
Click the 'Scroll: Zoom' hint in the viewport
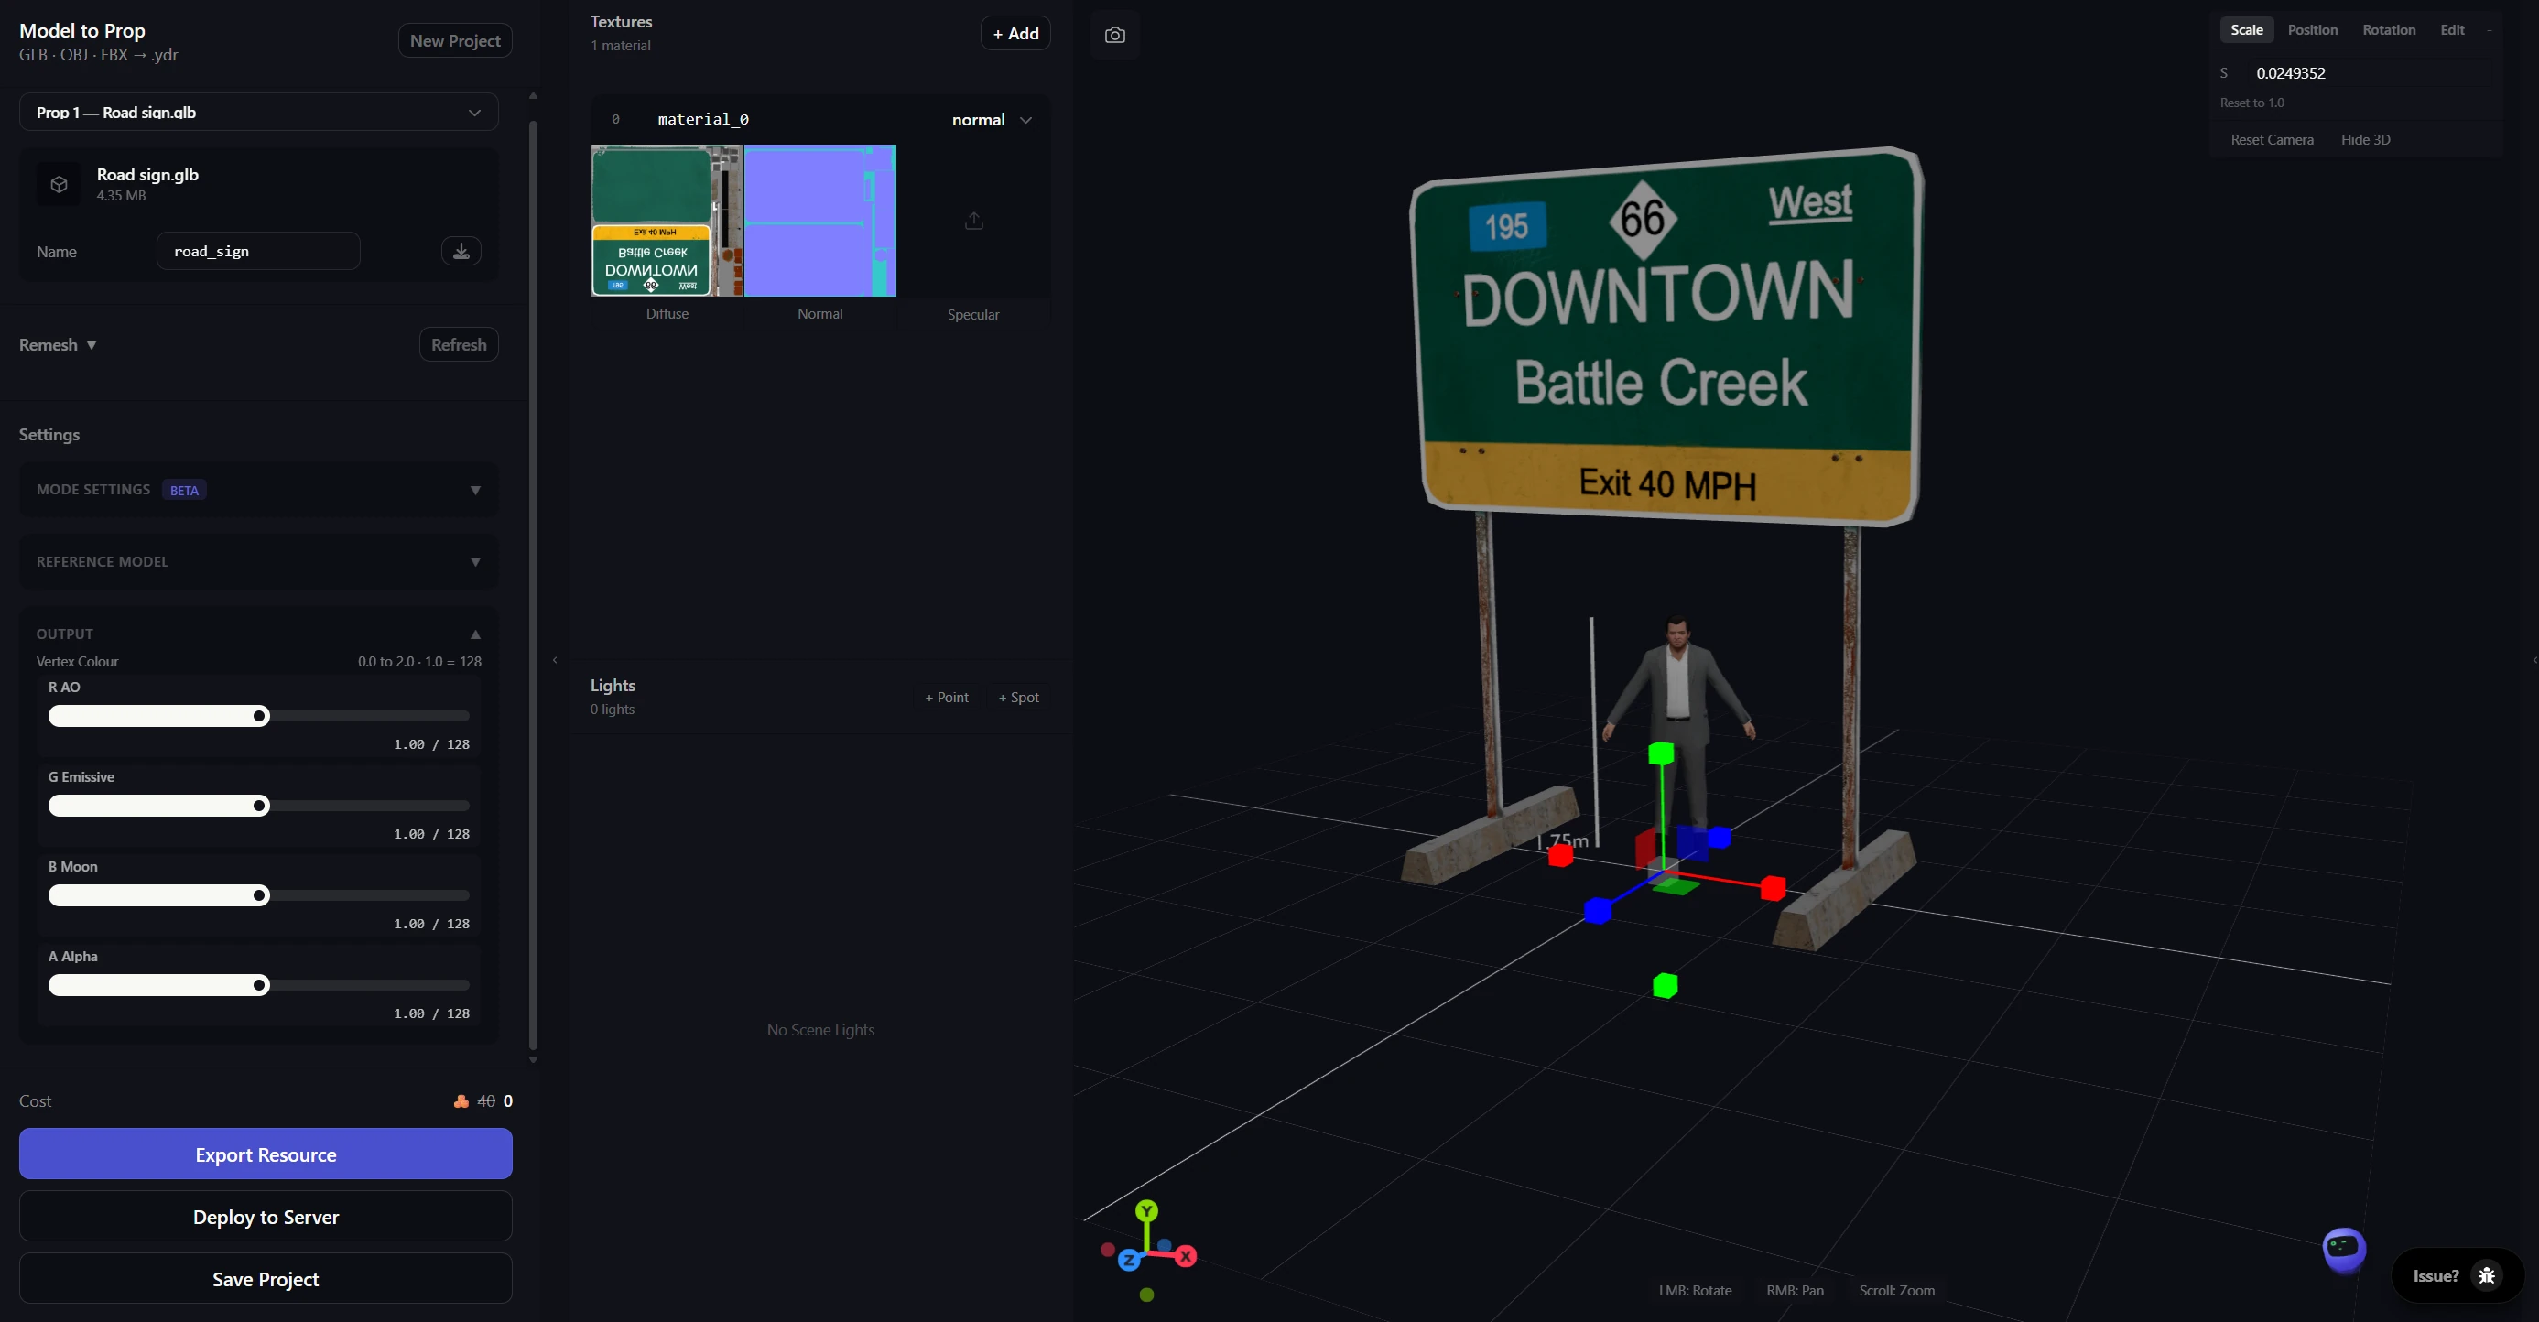pos(1897,1291)
